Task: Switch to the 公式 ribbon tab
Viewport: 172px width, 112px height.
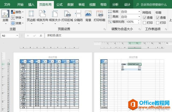Action: tap(59, 5)
